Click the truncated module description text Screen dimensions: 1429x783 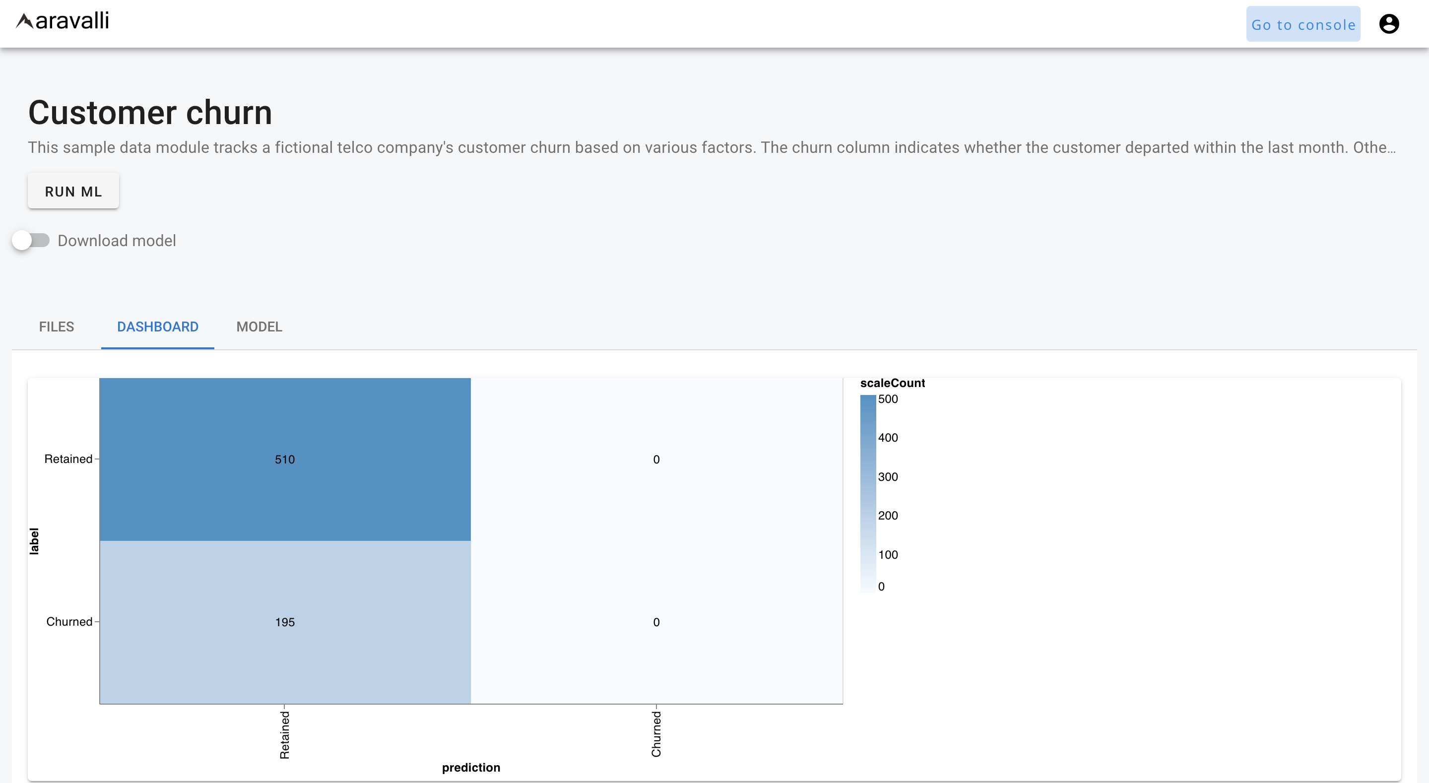[x=711, y=147]
